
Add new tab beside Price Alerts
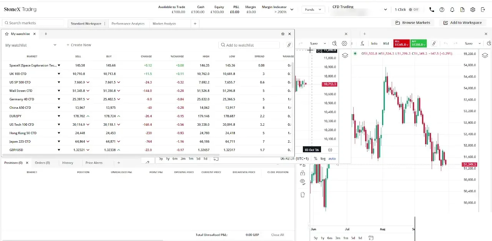point(119,163)
